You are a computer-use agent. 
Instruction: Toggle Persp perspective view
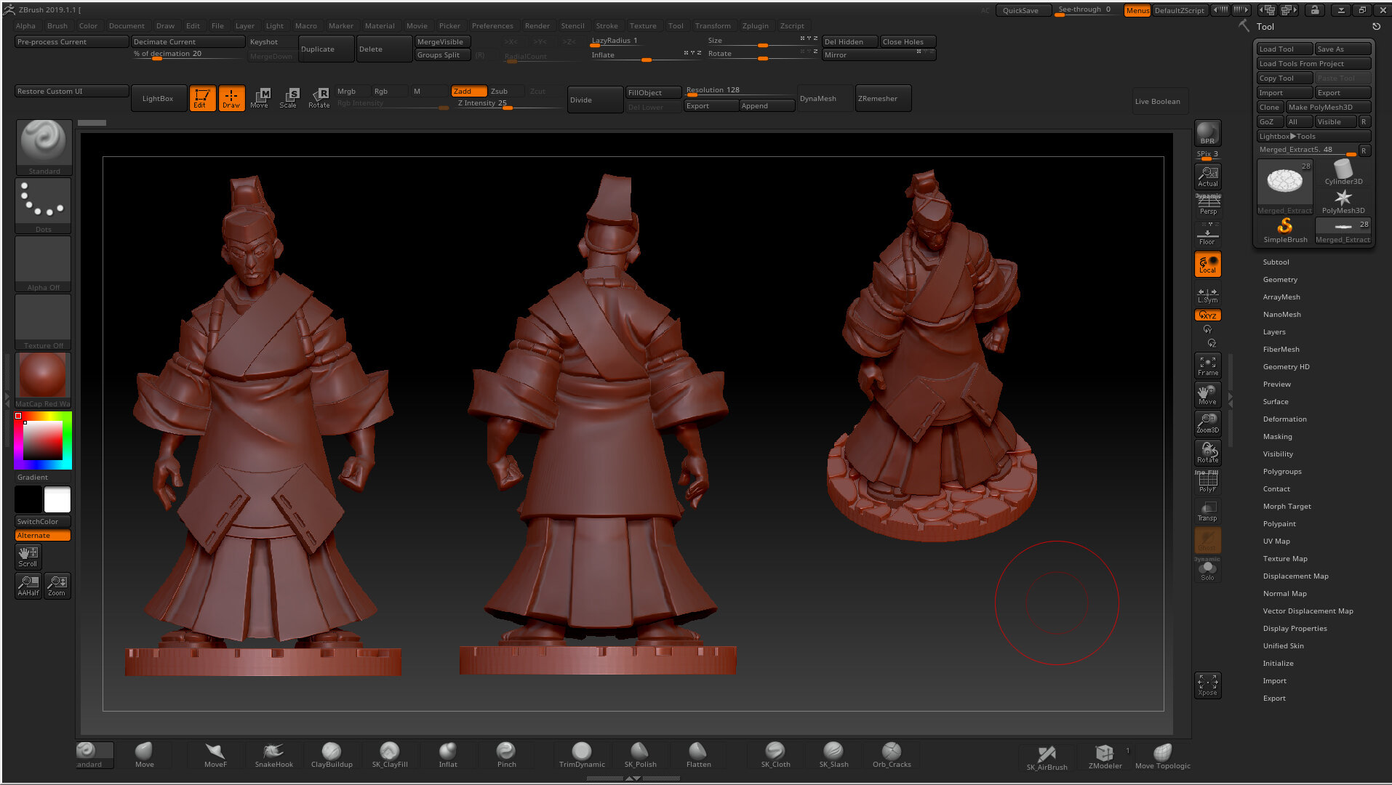point(1207,204)
